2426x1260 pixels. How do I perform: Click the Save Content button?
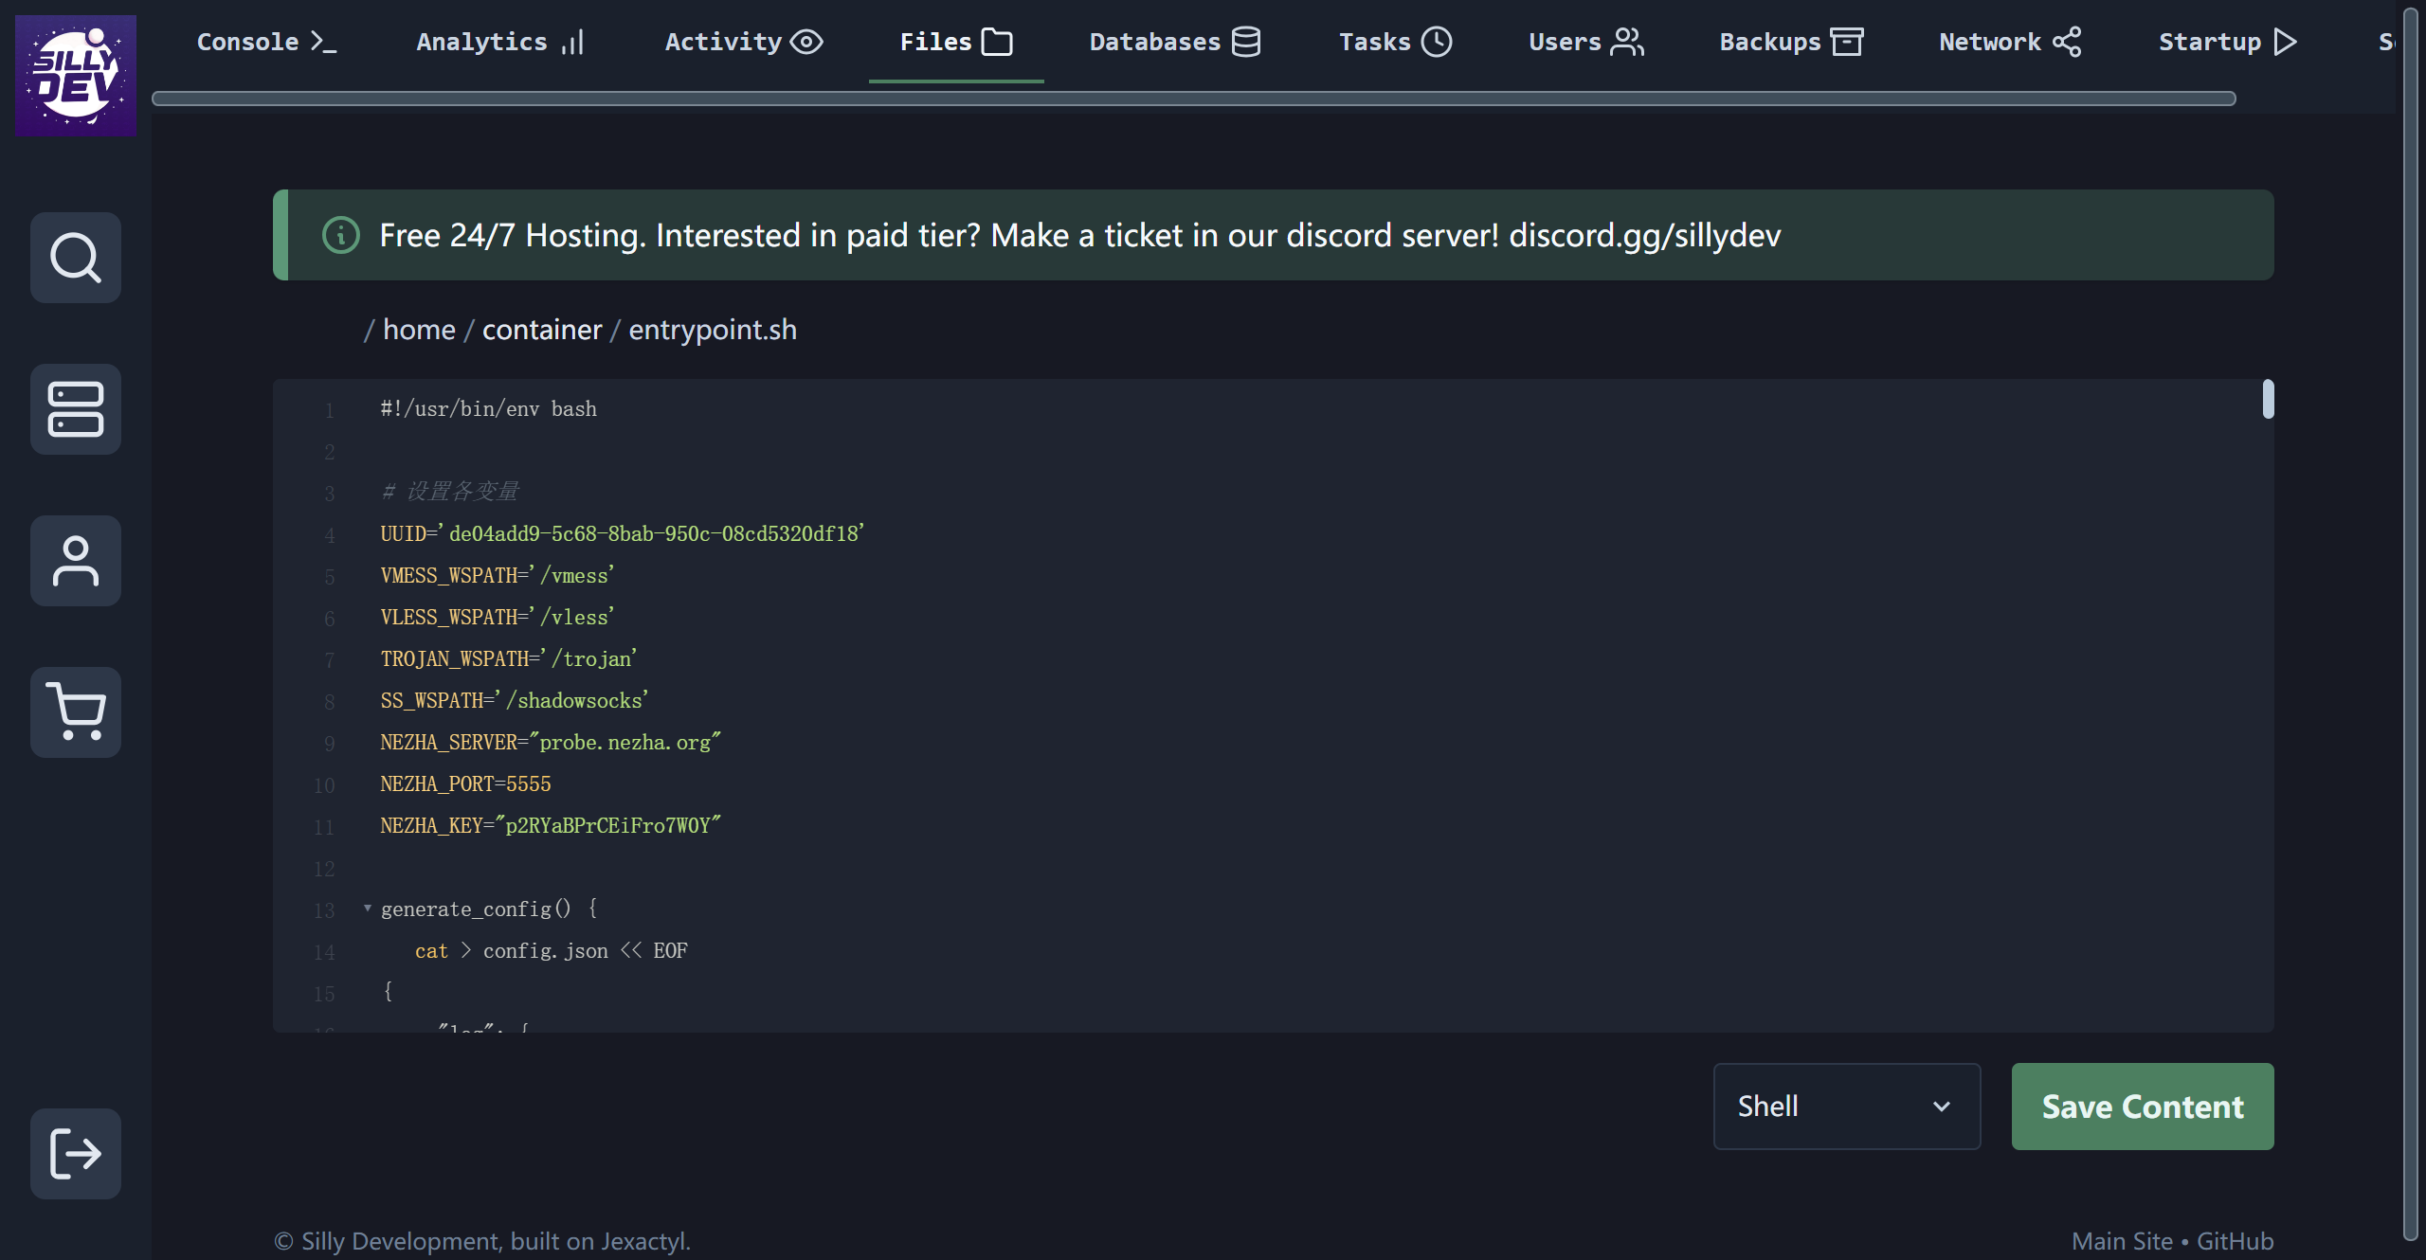2142,1107
